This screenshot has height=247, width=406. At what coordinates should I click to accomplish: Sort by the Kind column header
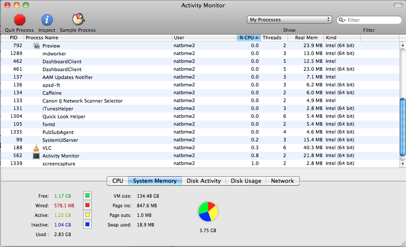pyautogui.click(x=342, y=38)
